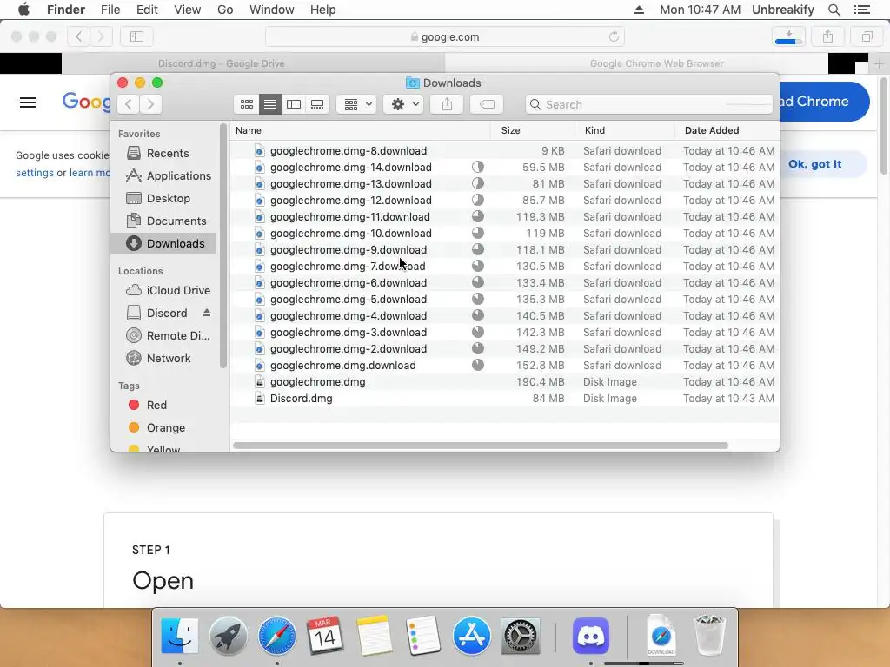The height and width of the screenshot is (667, 890).
Task: Open the Edit menu
Action: point(147,10)
